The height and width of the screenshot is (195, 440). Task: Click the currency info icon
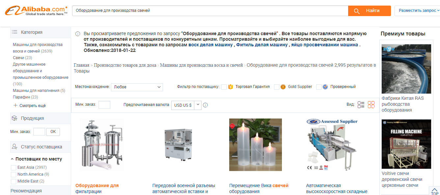click(206, 105)
